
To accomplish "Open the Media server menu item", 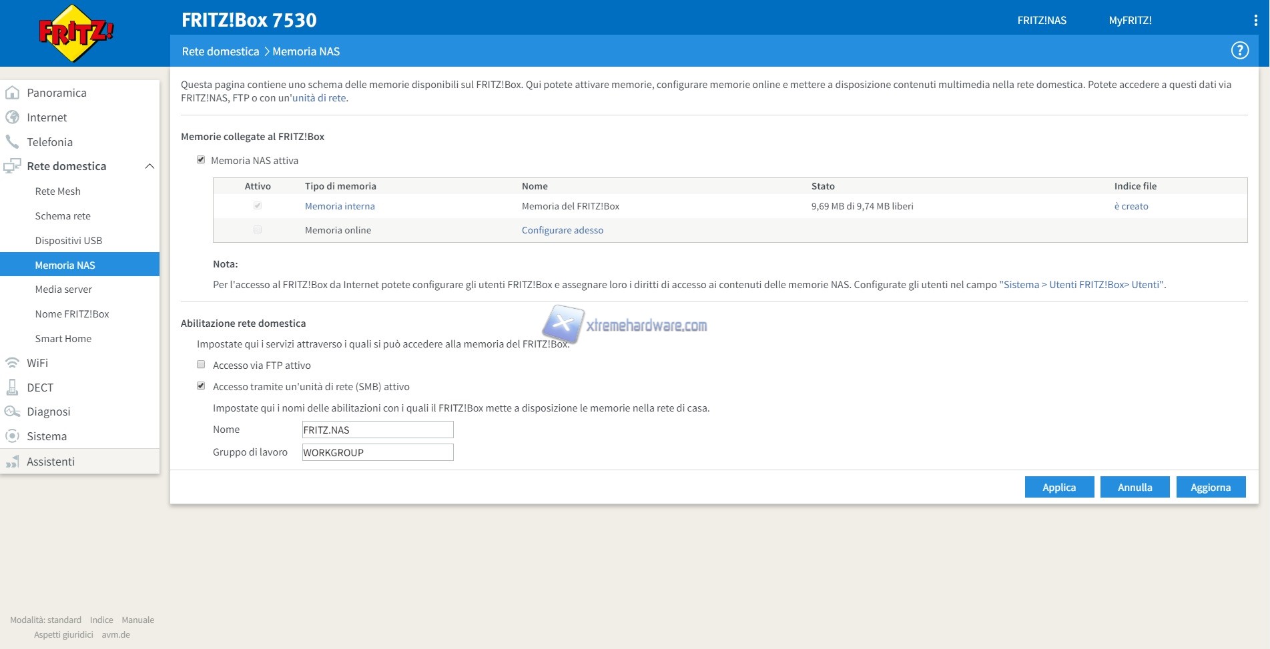I will coord(63,289).
